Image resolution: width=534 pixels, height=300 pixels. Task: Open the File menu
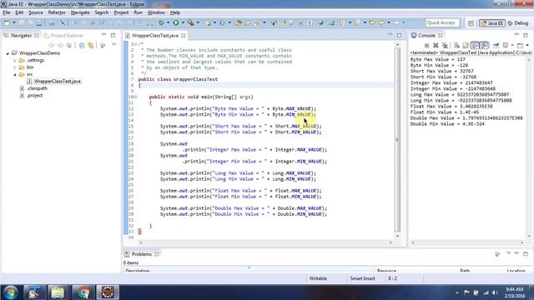click(7, 12)
